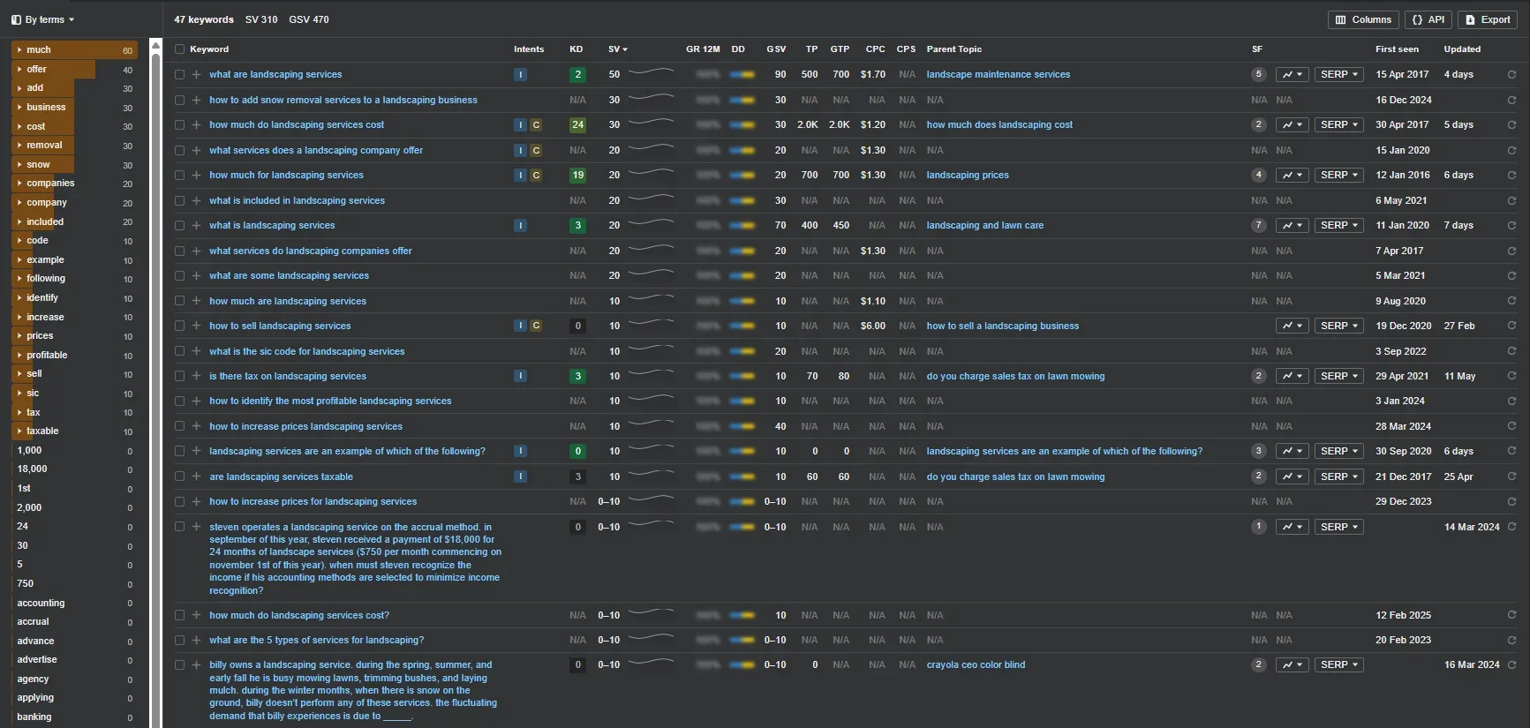Open the trend chart icon for 'what is landscaping services'
The width and height of the screenshot is (1530, 728).
(1292, 226)
